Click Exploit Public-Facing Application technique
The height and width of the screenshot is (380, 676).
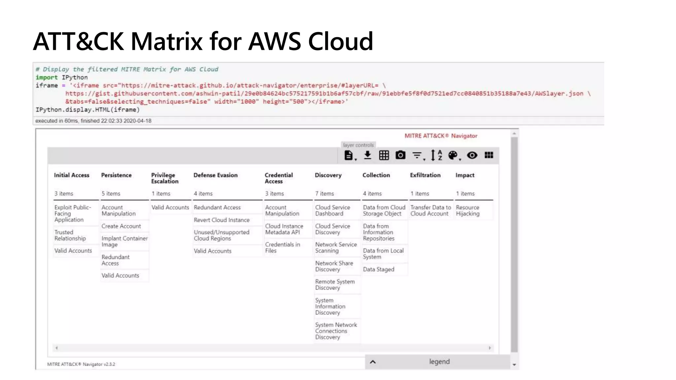pos(76,213)
